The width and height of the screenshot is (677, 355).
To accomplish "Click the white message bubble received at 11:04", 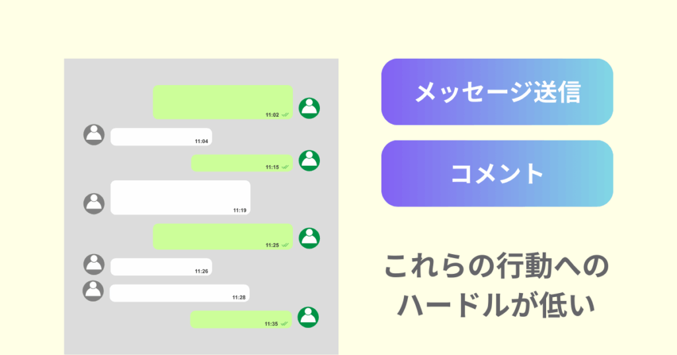I will click(x=161, y=137).
